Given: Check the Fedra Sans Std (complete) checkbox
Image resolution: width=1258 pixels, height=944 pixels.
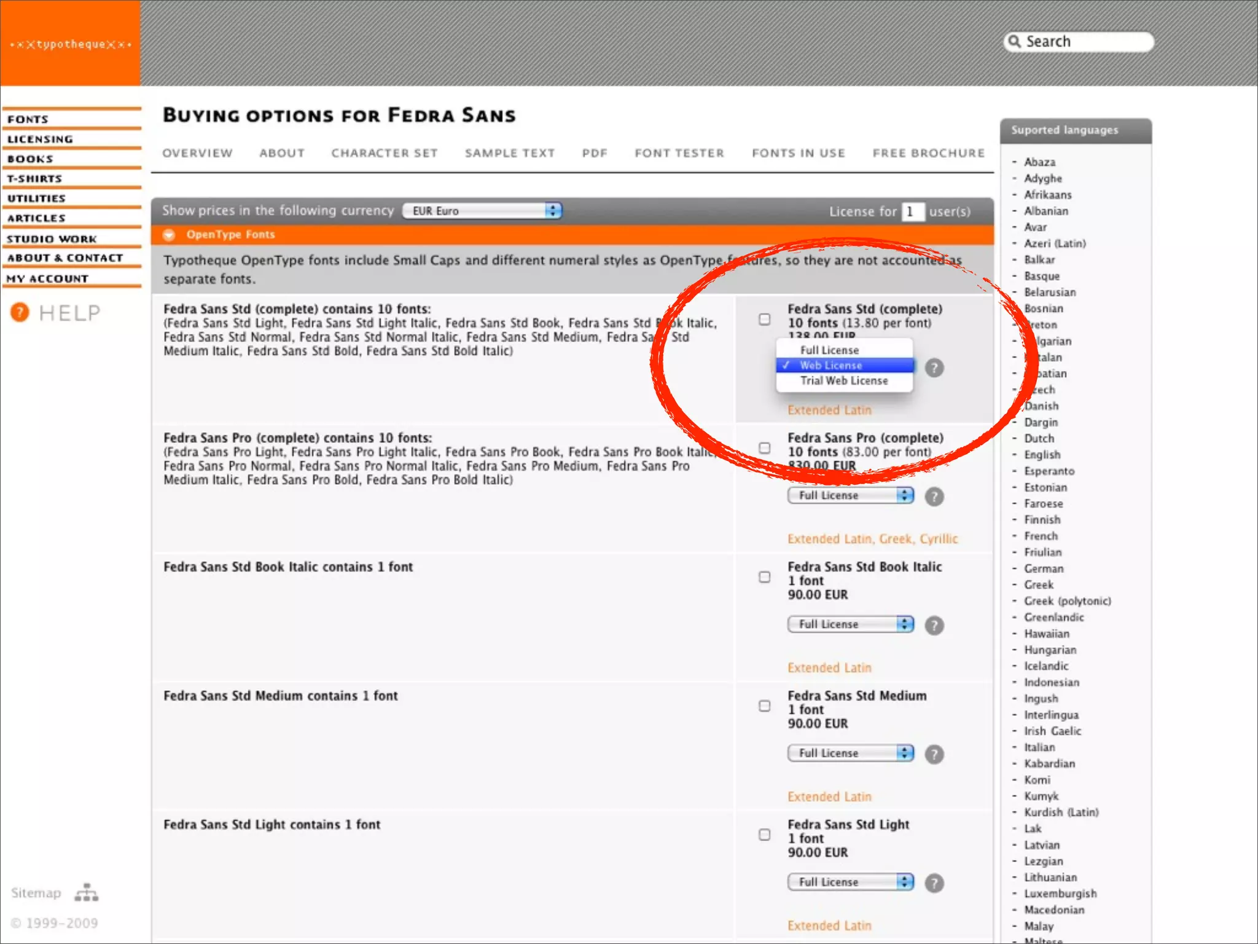Looking at the screenshot, I should click(764, 319).
